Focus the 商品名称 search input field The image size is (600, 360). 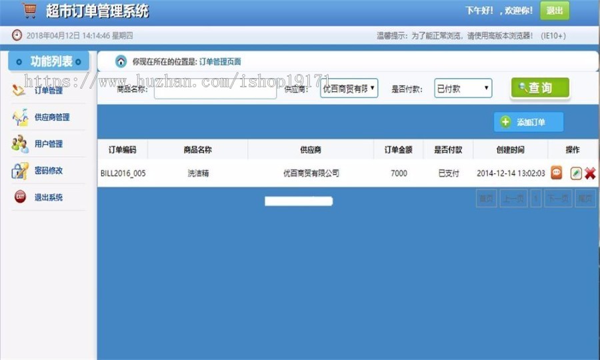[215, 90]
